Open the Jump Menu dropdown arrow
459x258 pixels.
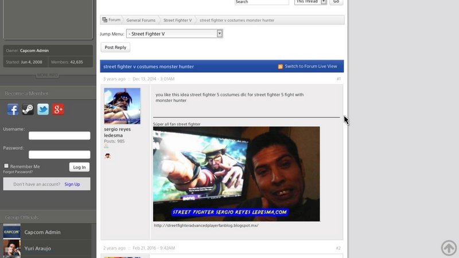coord(220,34)
